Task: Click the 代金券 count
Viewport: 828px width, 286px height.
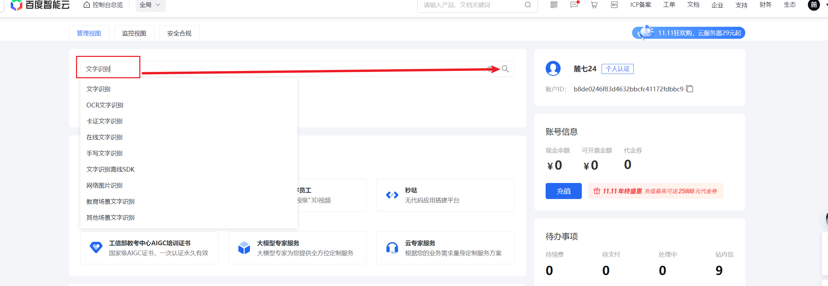Action: click(x=628, y=165)
